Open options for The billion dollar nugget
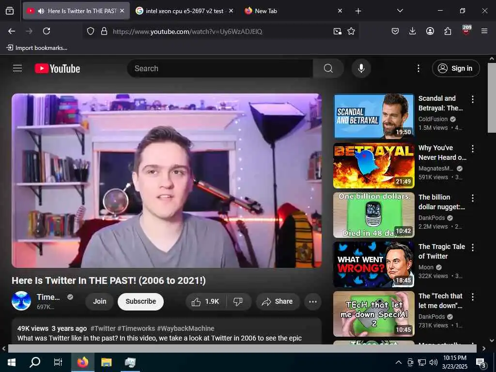This screenshot has width=496, height=372. tap(473, 198)
